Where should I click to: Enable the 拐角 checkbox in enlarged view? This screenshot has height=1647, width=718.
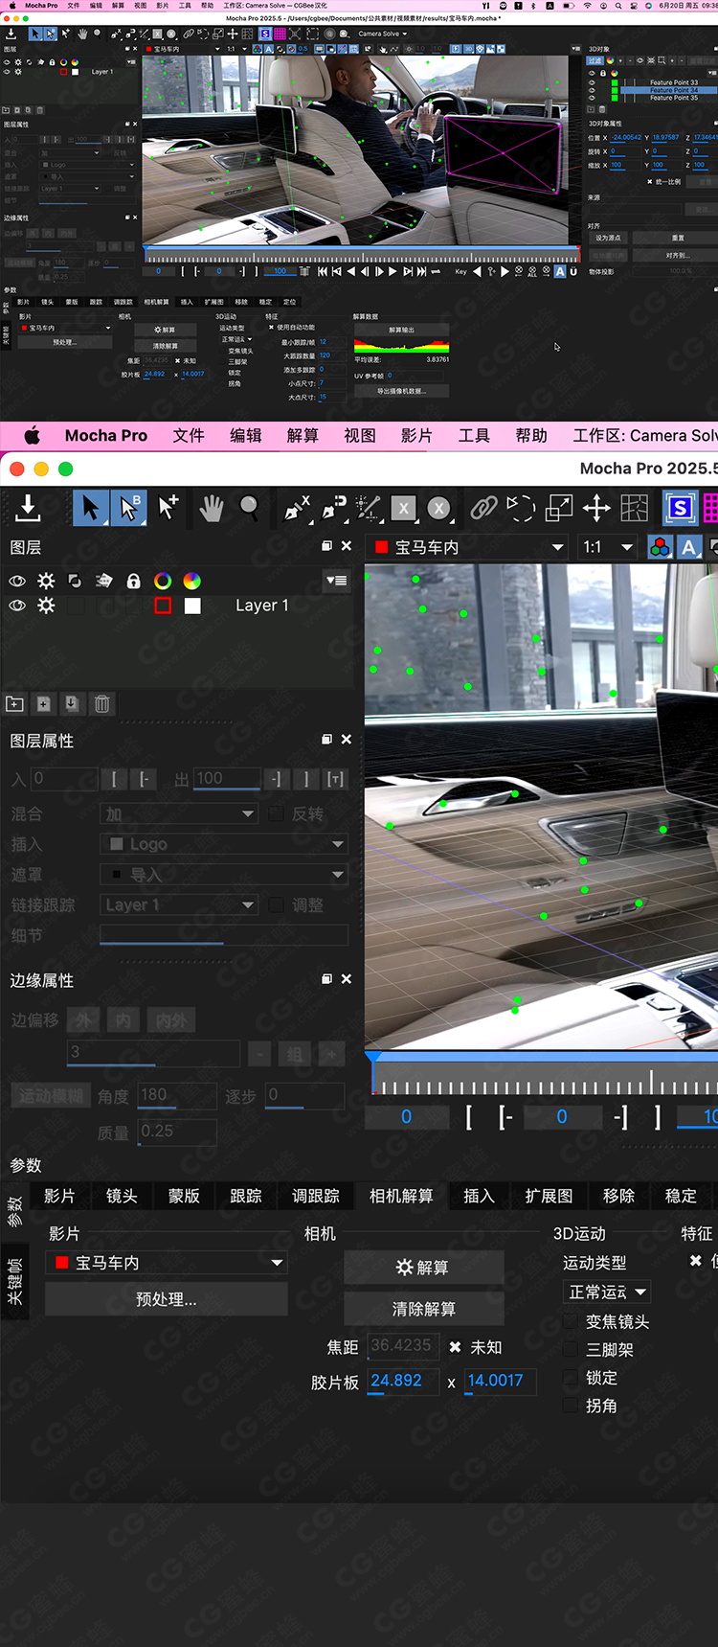click(x=572, y=1406)
